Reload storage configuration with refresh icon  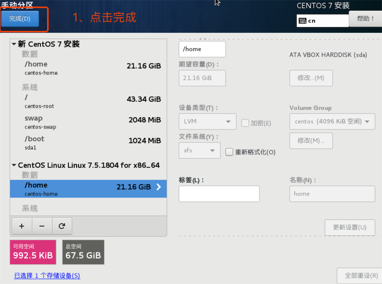62,226
